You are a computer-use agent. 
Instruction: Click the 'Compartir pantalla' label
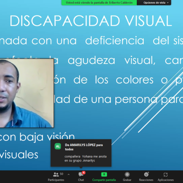[104, 180]
